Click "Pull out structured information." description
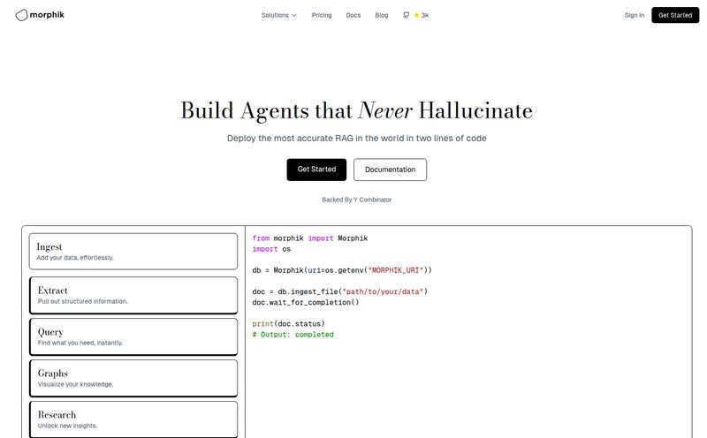 click(83, 301)
